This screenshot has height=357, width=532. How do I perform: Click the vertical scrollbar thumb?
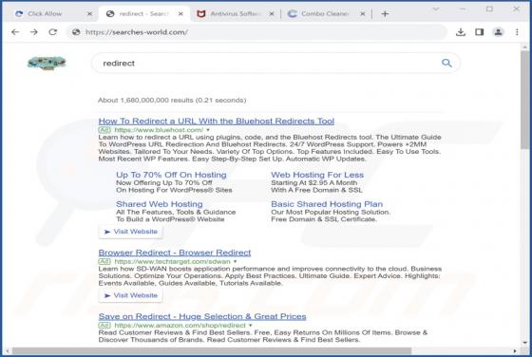pos(524,99)
